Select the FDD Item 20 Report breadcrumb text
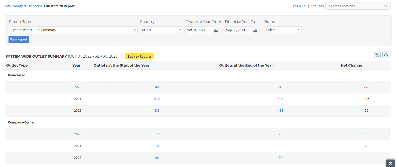The width and height of the screenshot is (399, 167). tap(59, 6)
